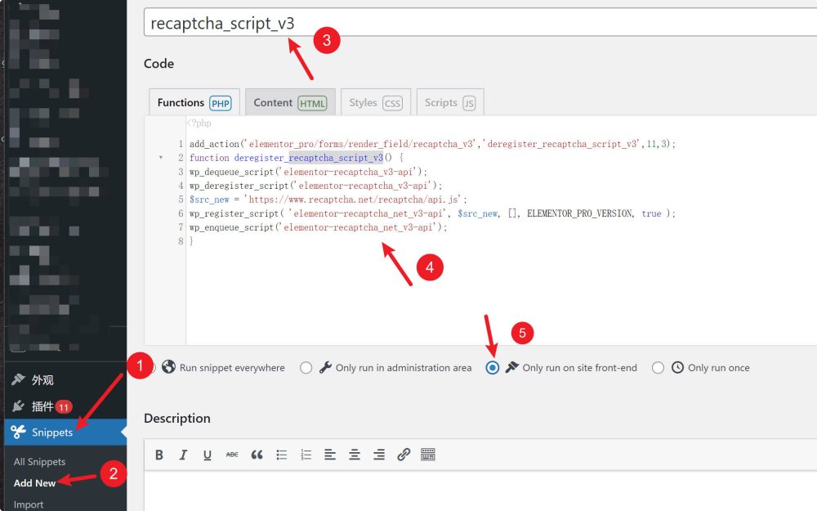Switch to the Functions PHP tab
Viewport: 817px width, 511px height.
click(x=194, y=102)
